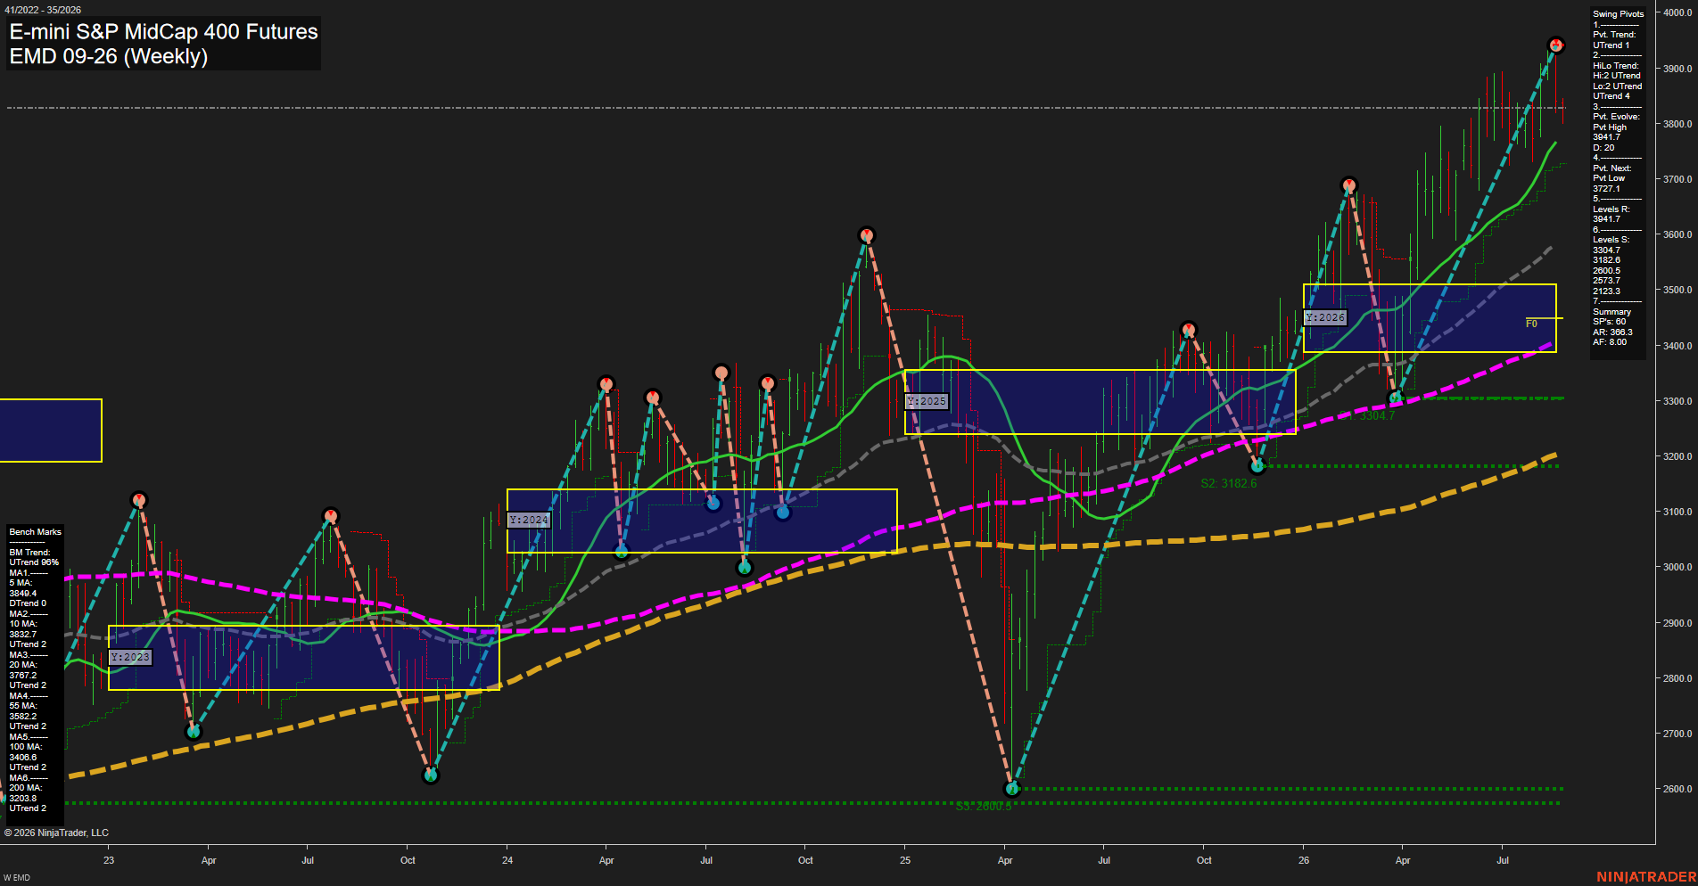Click the BM Trend: label
1698x886 pixels.
[x=29, y=553]
